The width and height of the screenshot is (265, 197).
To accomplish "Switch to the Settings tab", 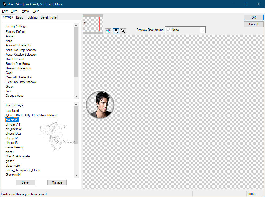I will click(x=8, y=17).
